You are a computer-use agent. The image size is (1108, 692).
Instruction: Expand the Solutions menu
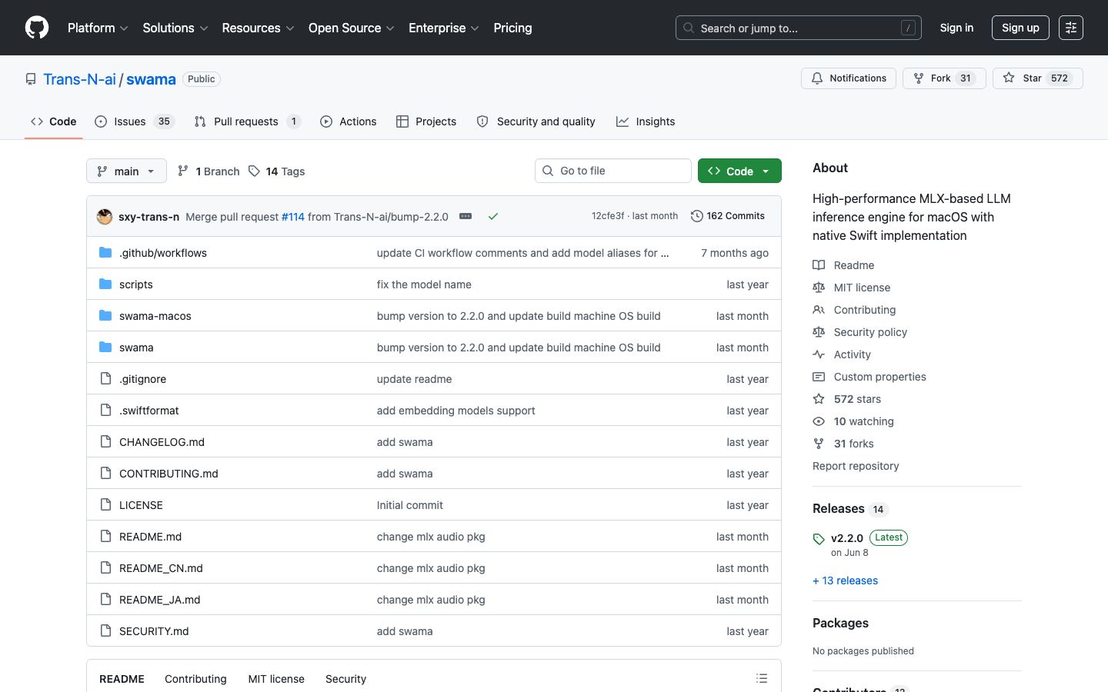tap(175, 28)
